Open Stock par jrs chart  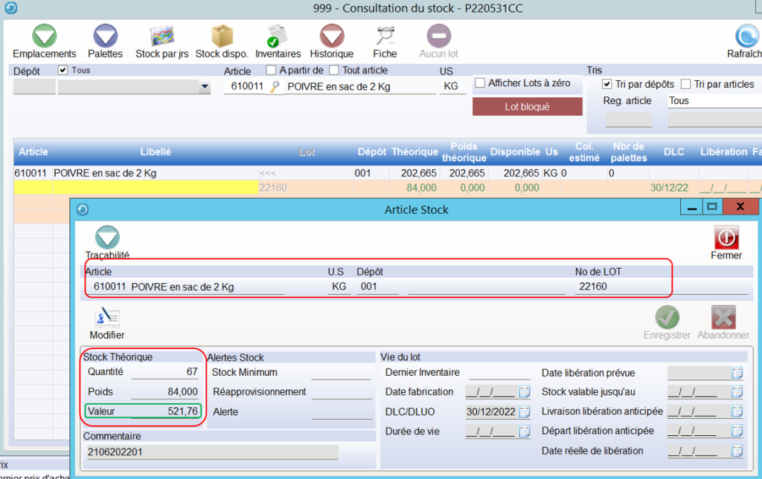coord(161,36)
